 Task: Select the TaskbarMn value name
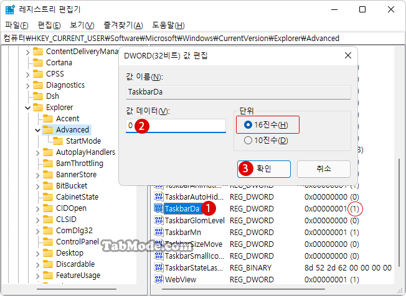point(183,233)
